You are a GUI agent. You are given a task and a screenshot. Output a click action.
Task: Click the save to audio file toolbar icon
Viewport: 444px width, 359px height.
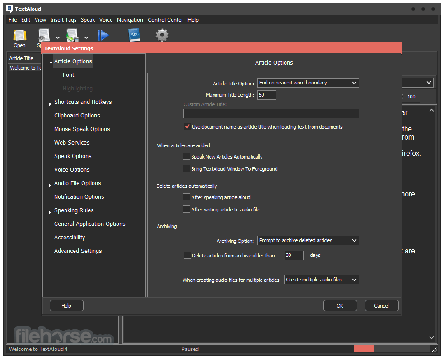coord(72,35)
